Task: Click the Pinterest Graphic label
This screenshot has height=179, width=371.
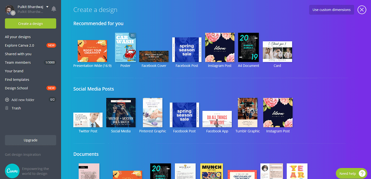Action: (x=153, y=131)
